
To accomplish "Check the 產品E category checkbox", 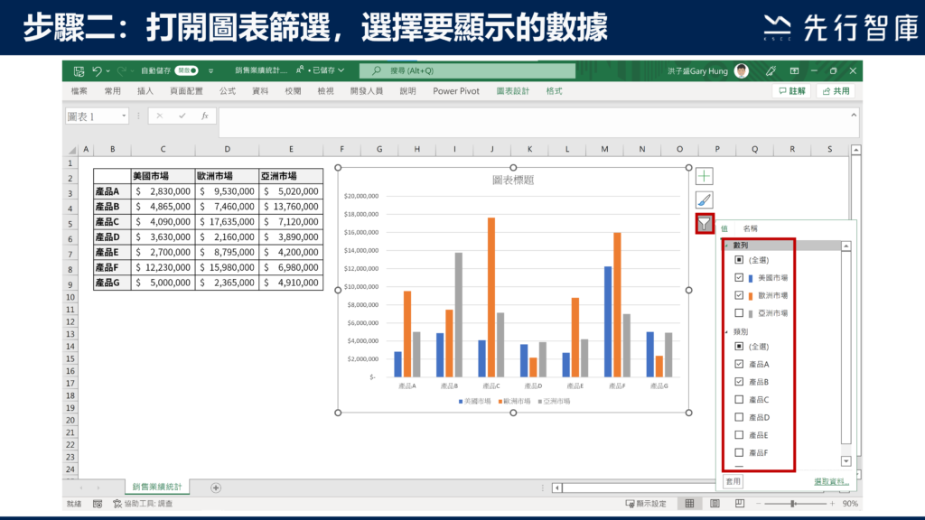I will [739, 434].
